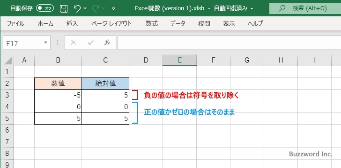Click the Undo arrow icon
The height and width of the screenshot is (168, 341).
click(x=77, y=8)
